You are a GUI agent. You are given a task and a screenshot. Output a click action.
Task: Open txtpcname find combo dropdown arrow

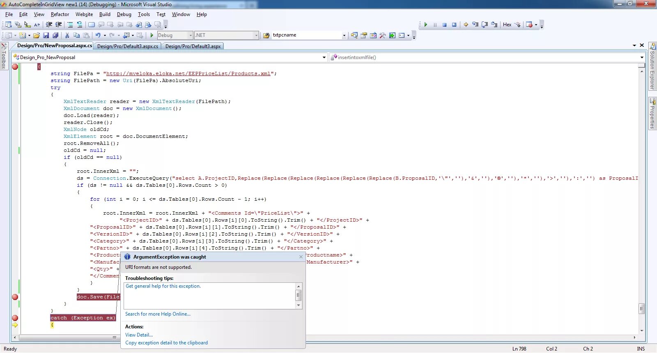pyautogui.click(x=344, y=35)
